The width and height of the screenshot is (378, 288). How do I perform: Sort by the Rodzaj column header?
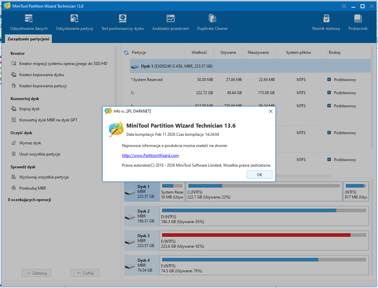pyautogui.click(x=334, y=52)
